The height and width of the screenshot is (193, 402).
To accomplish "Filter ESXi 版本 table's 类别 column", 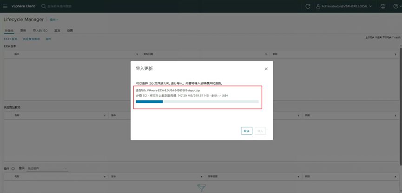I will [x=396, y=54].
